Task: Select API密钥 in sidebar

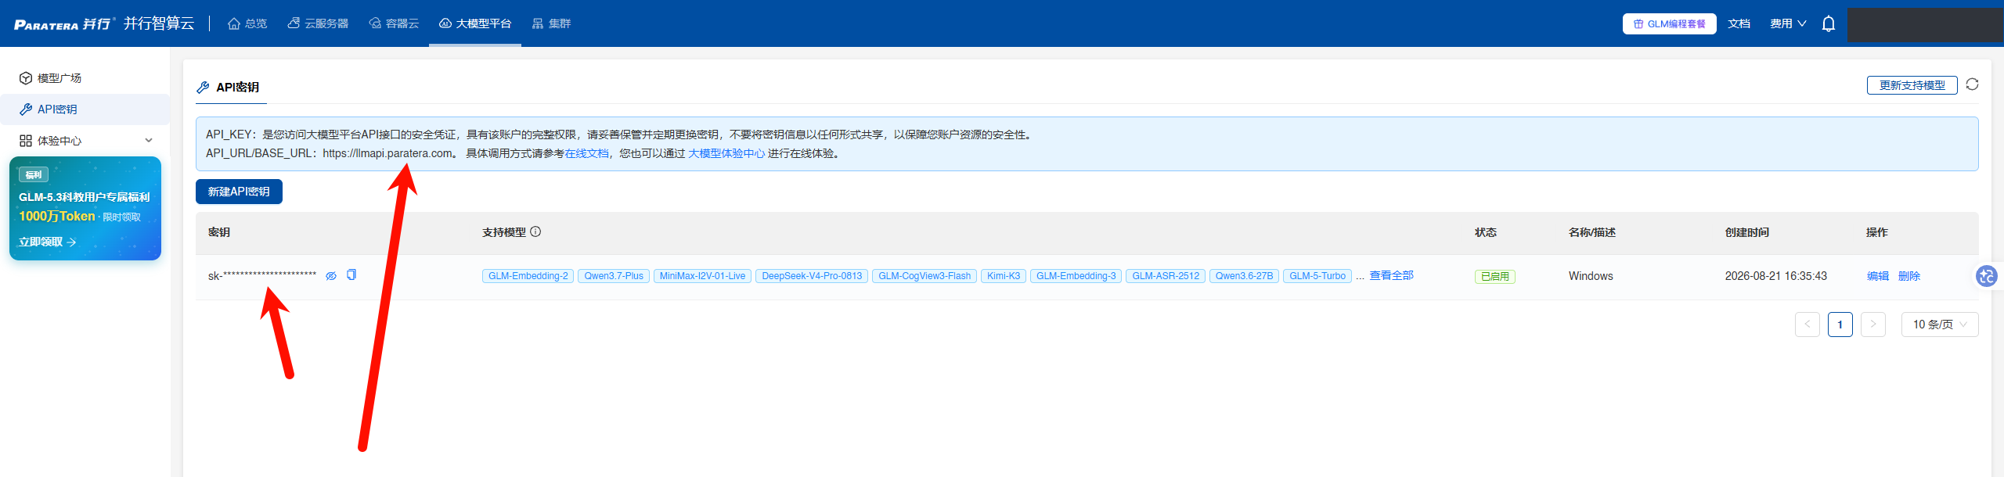Action: 85,109
